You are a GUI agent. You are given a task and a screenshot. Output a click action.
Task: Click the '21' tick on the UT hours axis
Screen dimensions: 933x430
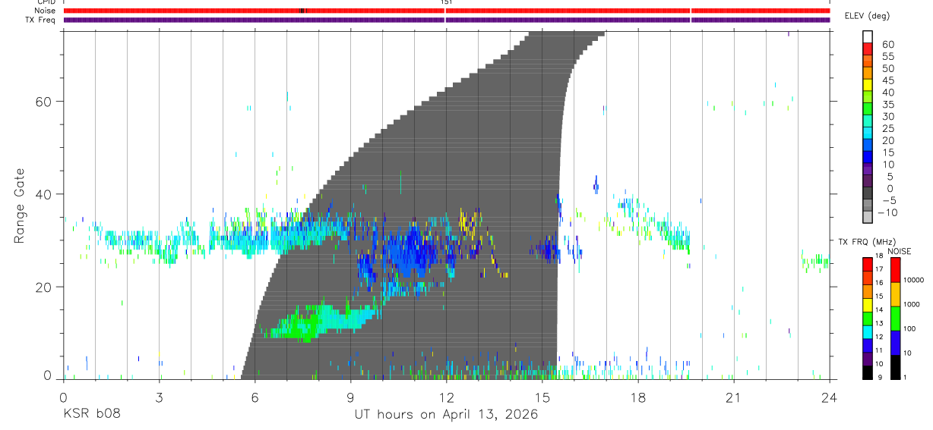[733, 397]
